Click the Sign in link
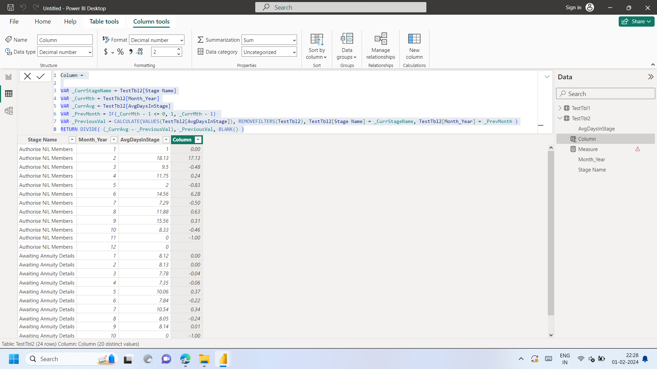The image size is (657, 369). (x=573, y=8)
